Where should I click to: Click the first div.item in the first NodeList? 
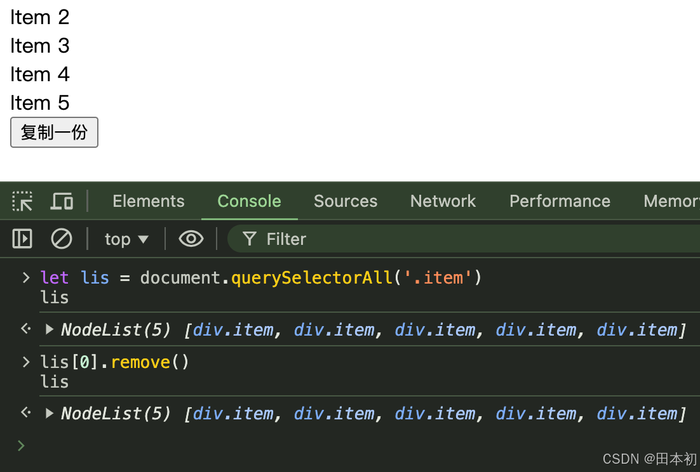point(233,330)
